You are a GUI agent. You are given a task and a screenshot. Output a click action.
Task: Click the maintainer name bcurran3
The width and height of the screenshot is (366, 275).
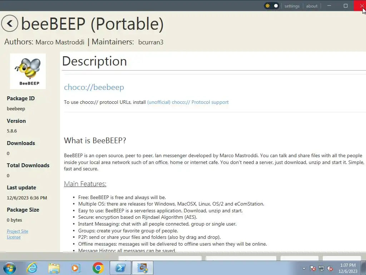tap(151, 42)
